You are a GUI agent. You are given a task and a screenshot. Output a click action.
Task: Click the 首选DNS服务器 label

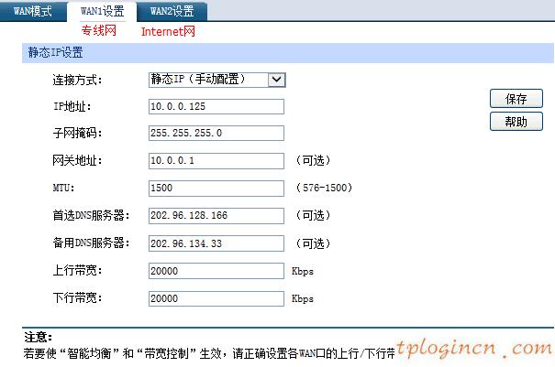(91, 215)
